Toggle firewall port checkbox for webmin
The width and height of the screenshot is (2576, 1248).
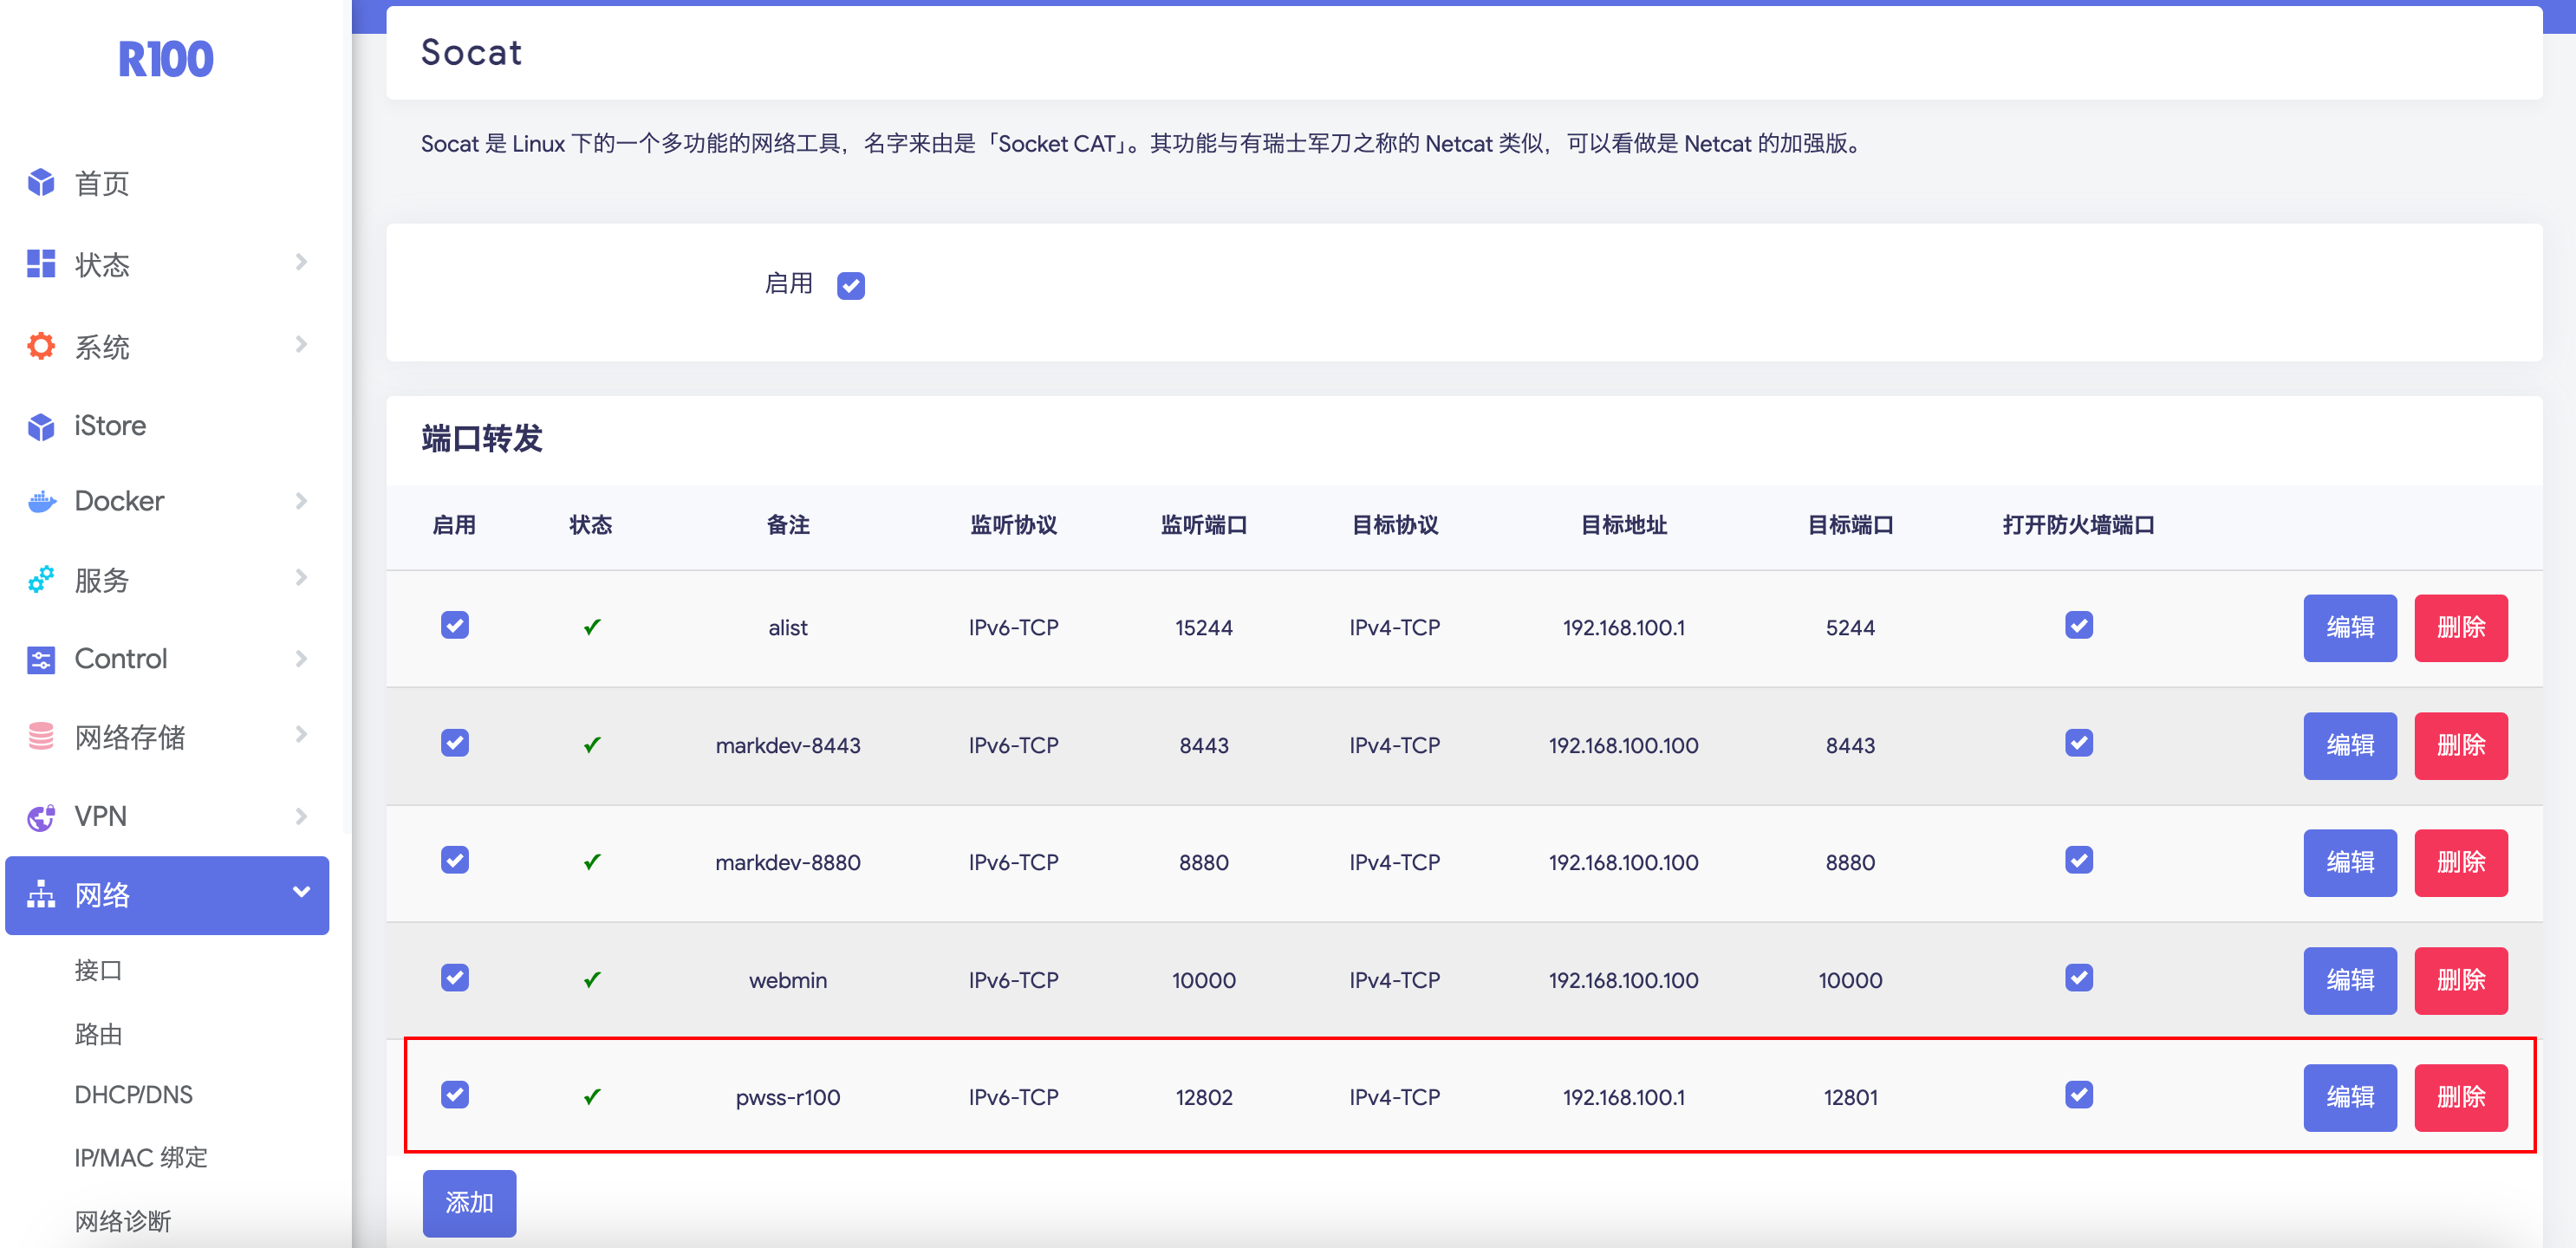point(2078,978)
